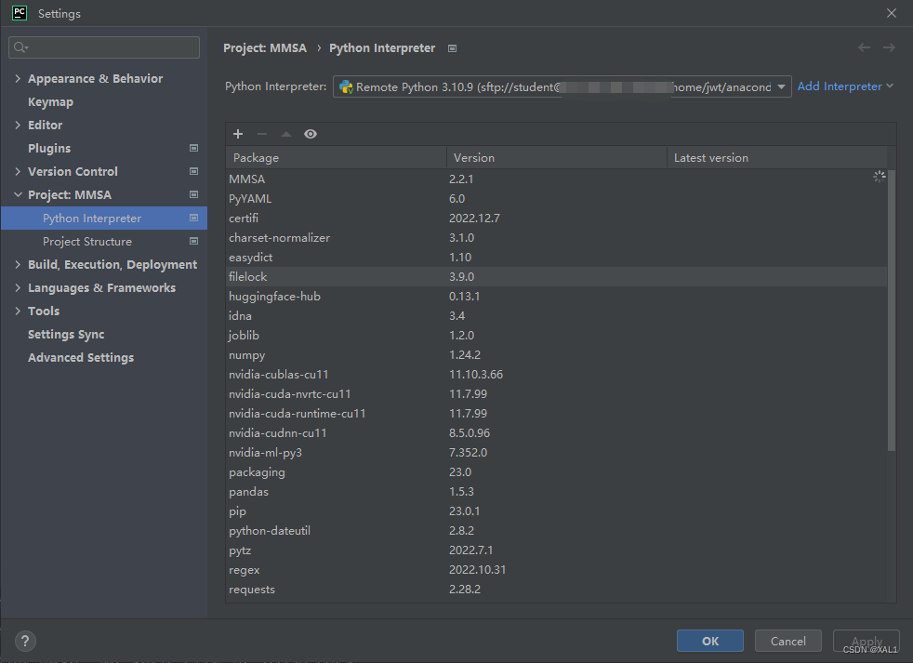This screenshot has height=663, width=913.
Task: Open Keymap settings
Action: click(x=50, y=102)
